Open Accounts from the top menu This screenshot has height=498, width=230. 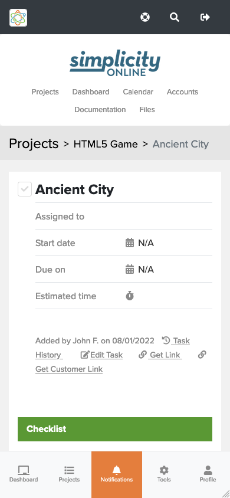tap(182, 92)
